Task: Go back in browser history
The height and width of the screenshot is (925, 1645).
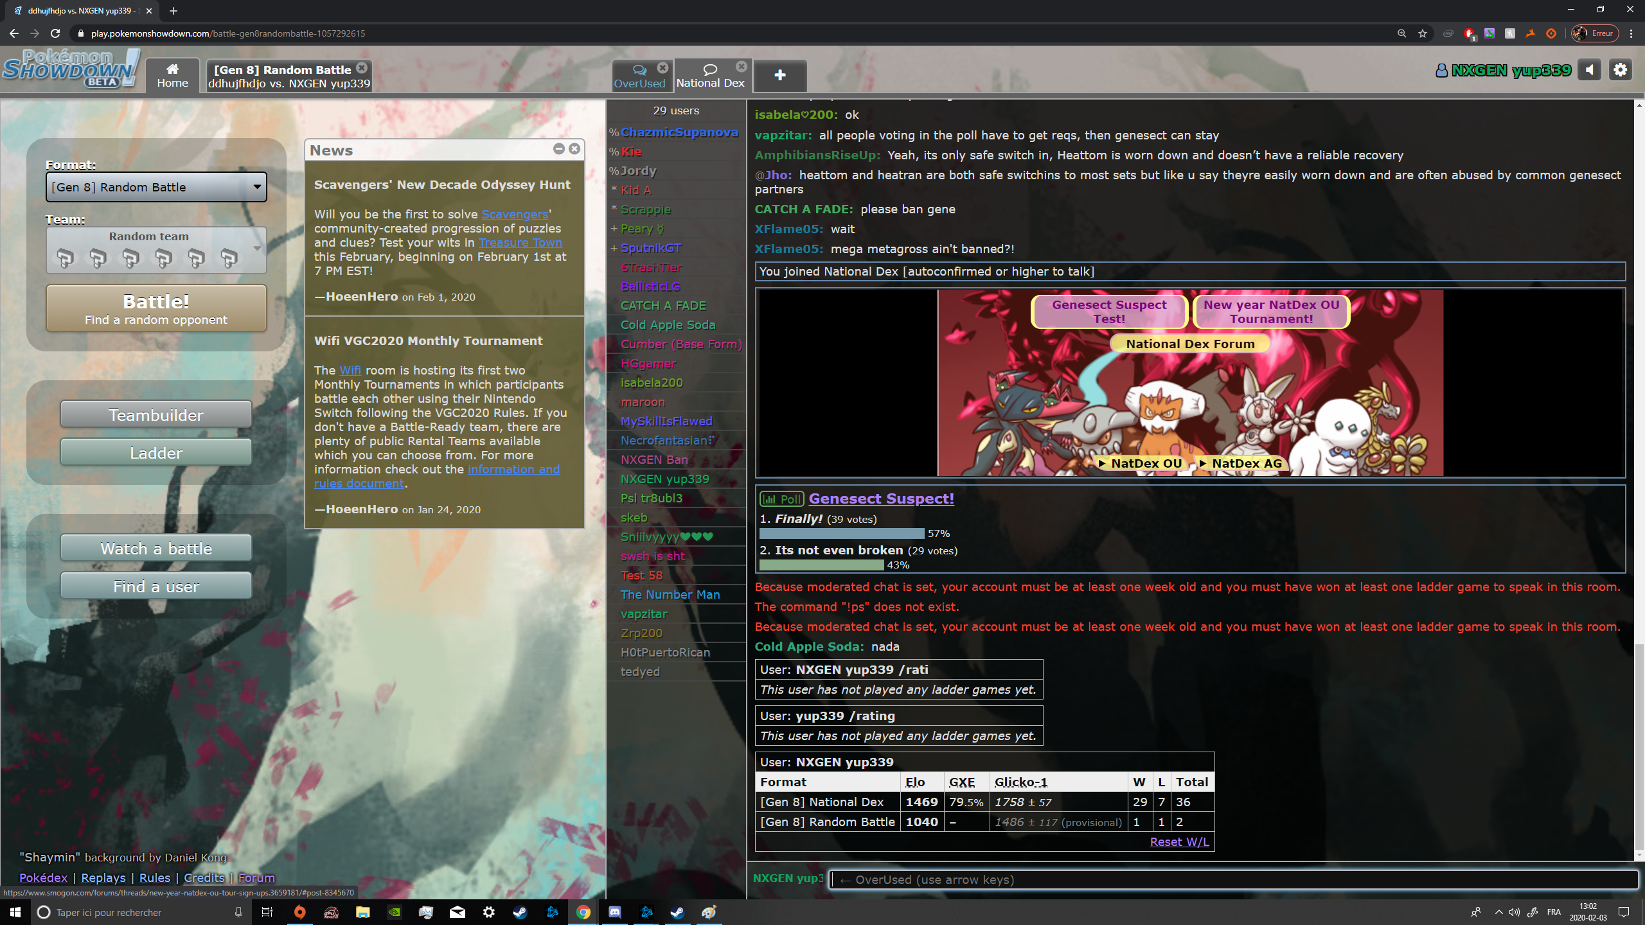Action: pyautogui.click(x=14, y=33)
